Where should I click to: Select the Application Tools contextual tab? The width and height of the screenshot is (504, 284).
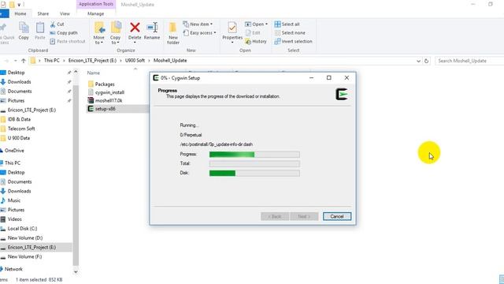[x=96, y=4]
